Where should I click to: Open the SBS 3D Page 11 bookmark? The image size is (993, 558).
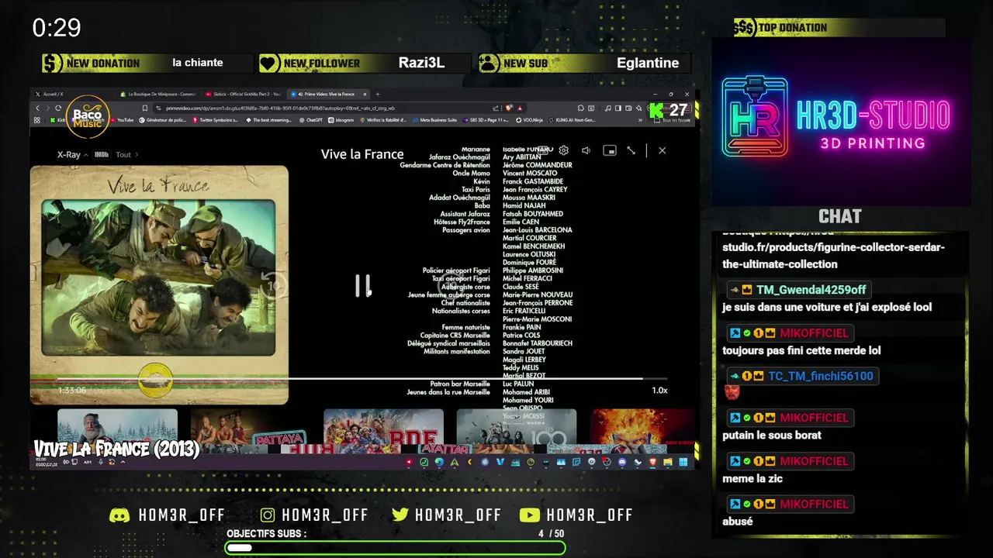coord(486,120)
